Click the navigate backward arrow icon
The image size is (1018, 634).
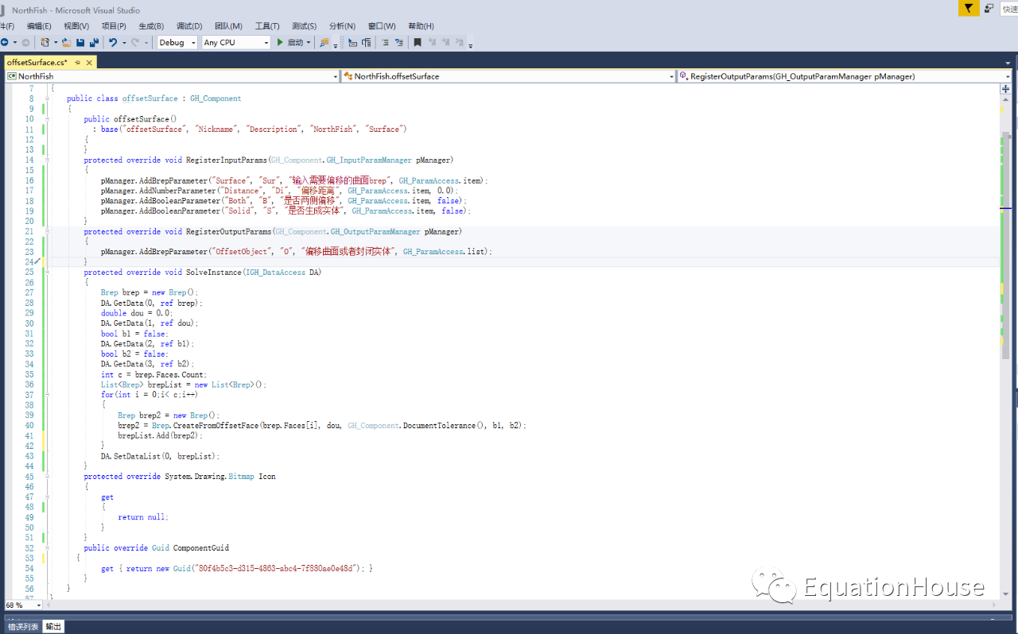pyautogui.click(x=4, y=42)
